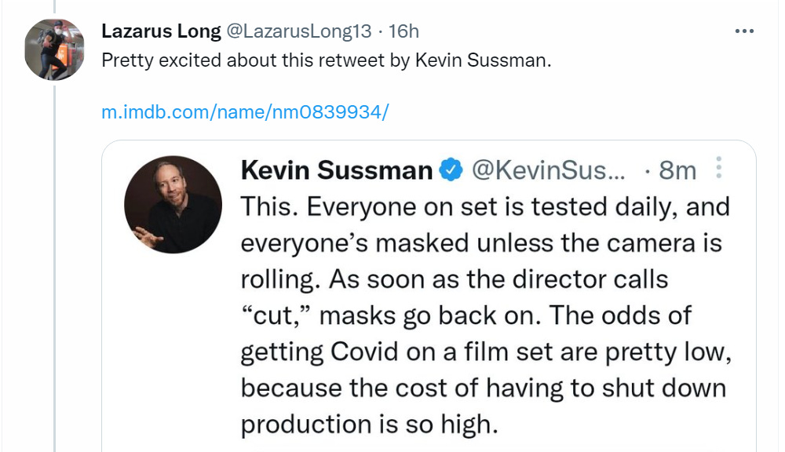785x452 pixels.
Task: Click the Lazarus Long display name
Action: click(x=161, y=31)
